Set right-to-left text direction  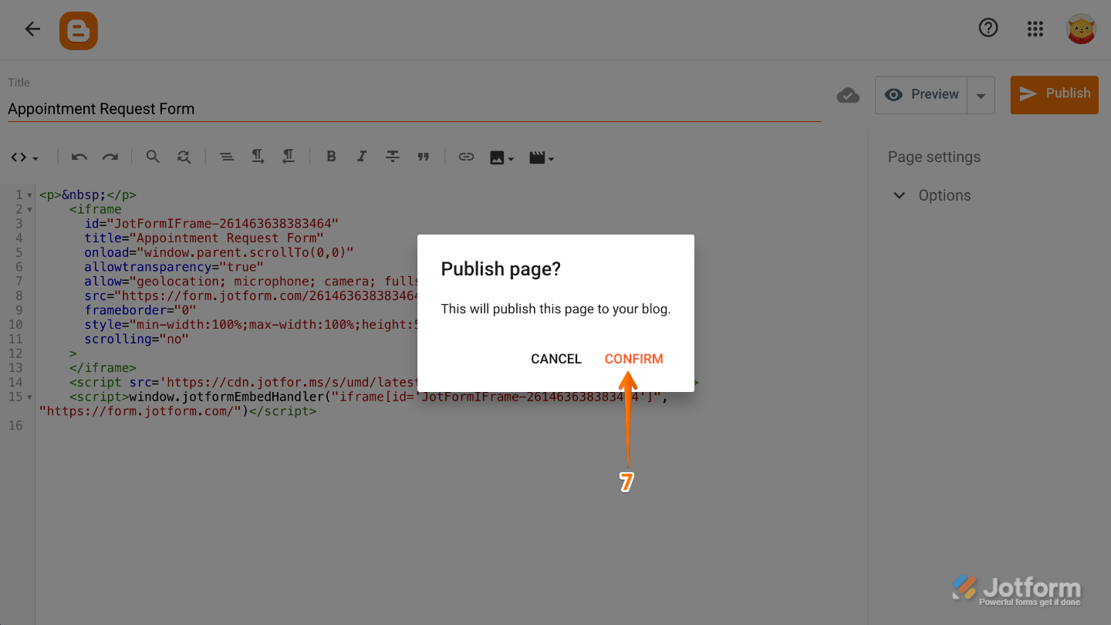[289, 157]
